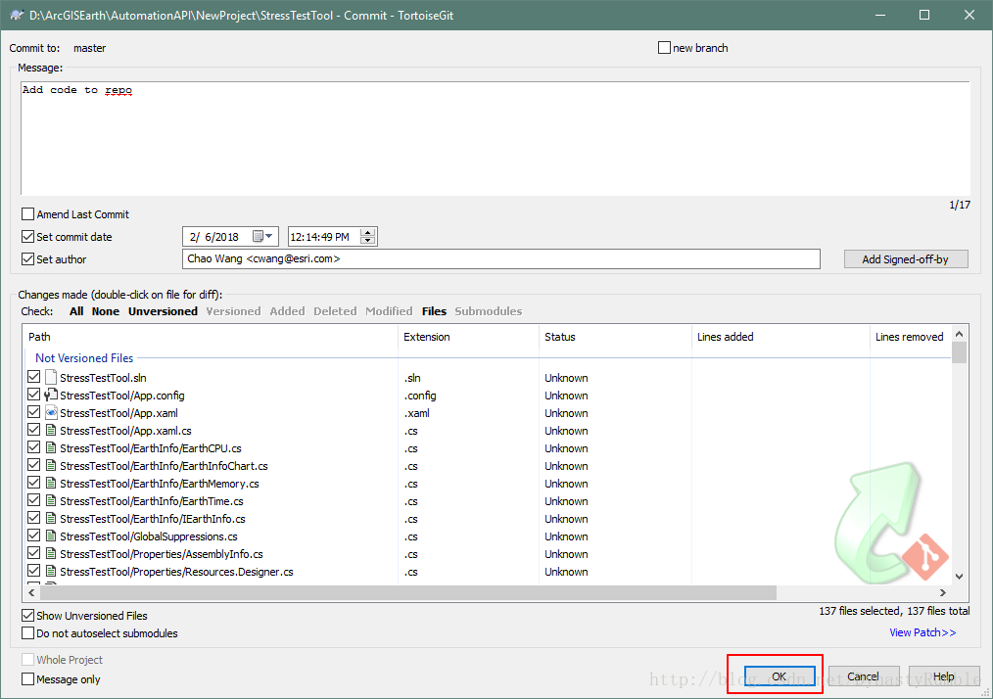Screen dimensions: 993x699
Task: Click the EarthInfoChart.cs file icon
Action: 51,466
